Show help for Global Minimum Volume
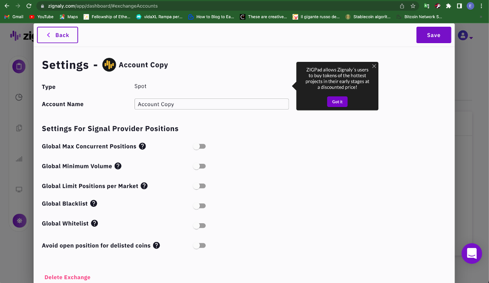 pyautogui.click(x=118, y=166)
